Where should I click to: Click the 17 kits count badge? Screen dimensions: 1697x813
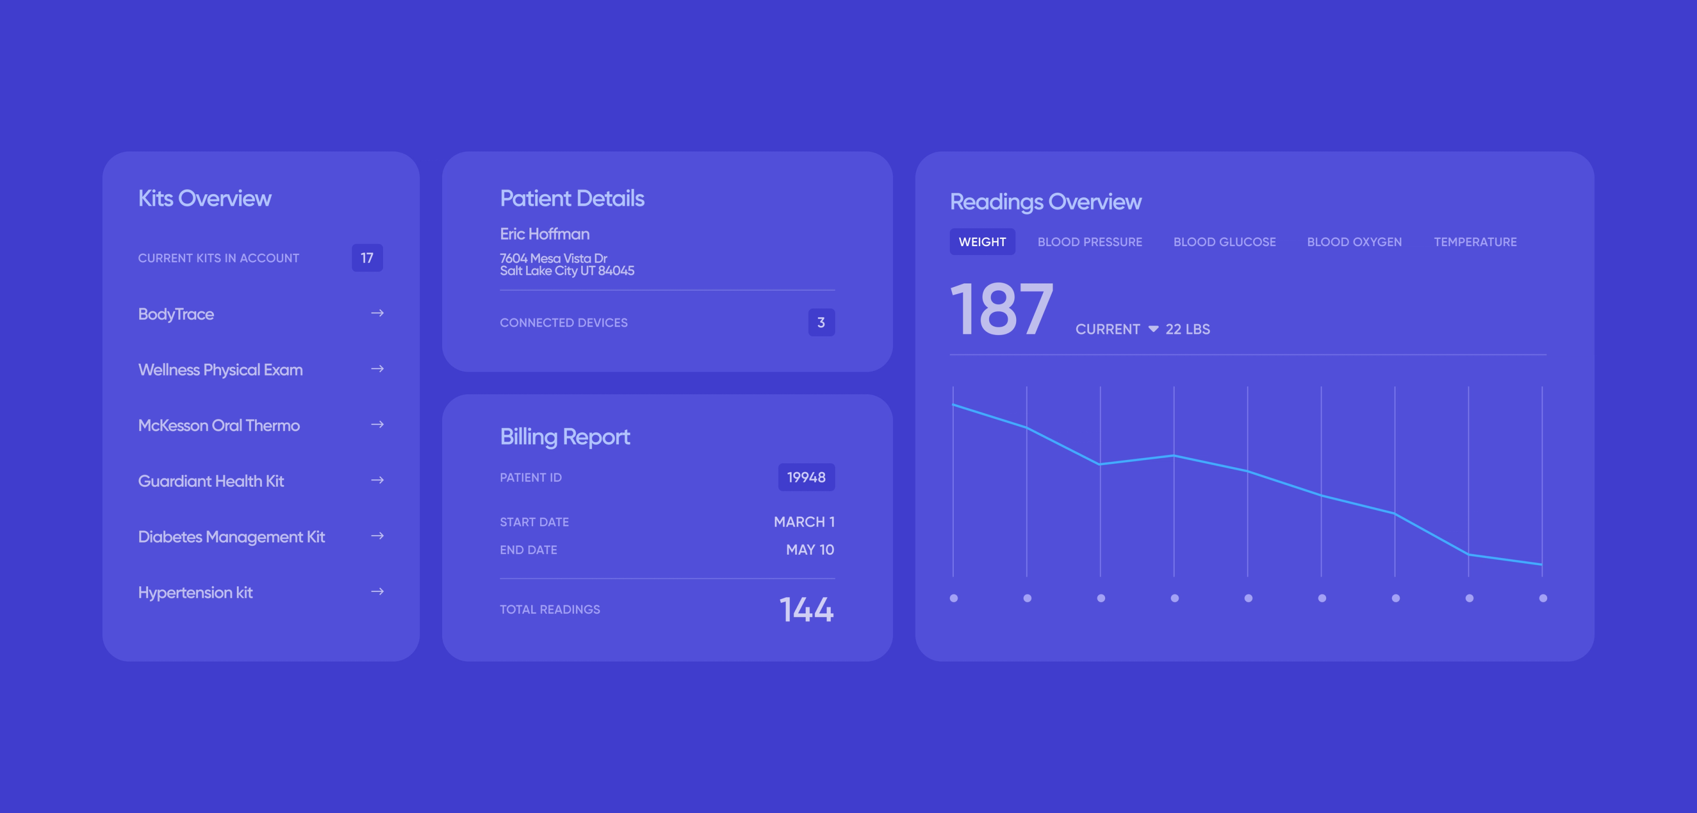pos(367,258)
